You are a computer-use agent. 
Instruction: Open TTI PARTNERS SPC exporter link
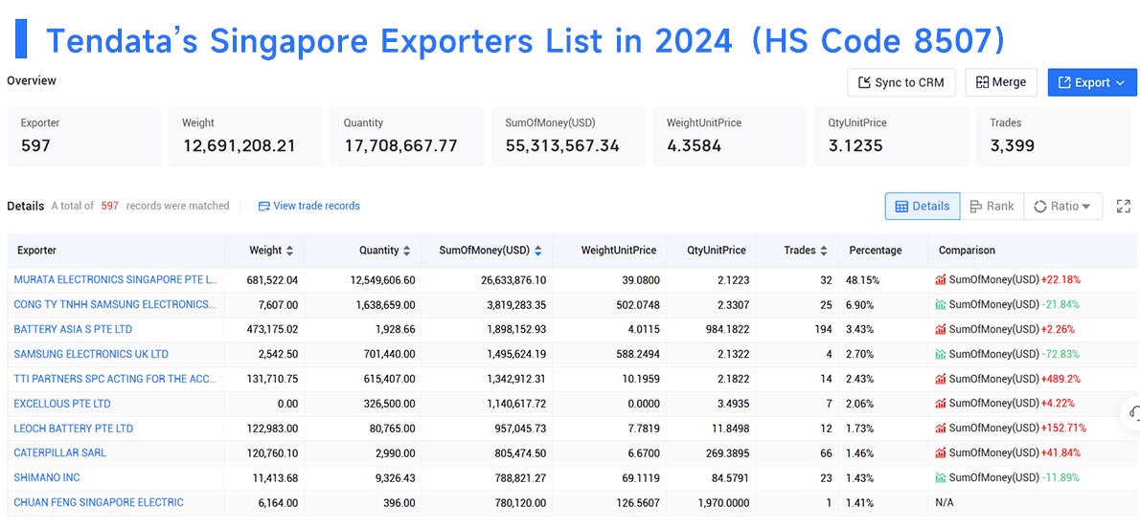tap(115, 379)
